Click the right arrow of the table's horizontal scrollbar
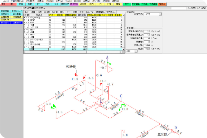The image size is (207, 138). point(121,52)
